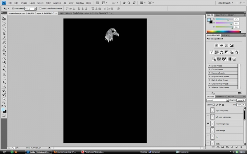Image resolution: width=247 pixels, height=154 pixels.
Task: Open the Filter menu
Action: pos(48,3)
